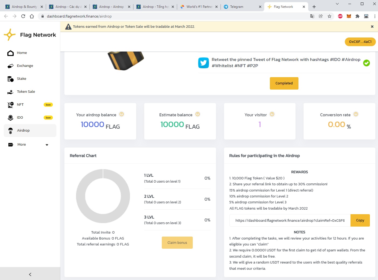Dismiss the tradable tokens warning banner

pos(372,26)
